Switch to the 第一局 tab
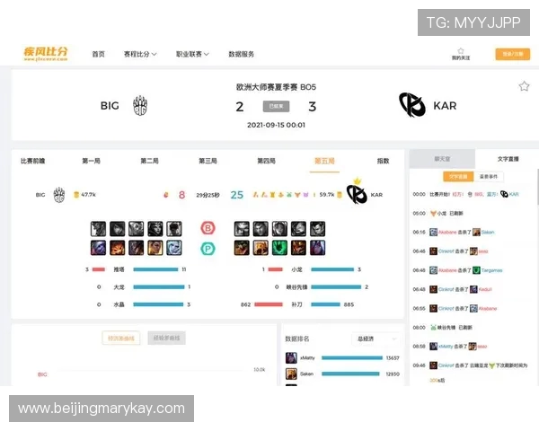Screen dimensions: 539x431 coord(91,161)
